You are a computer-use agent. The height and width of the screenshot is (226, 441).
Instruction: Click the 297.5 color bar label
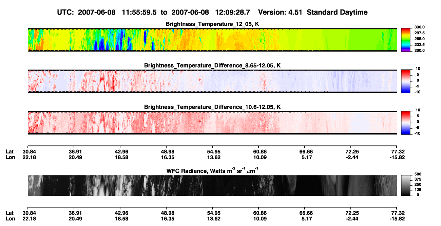coord(420,33)
